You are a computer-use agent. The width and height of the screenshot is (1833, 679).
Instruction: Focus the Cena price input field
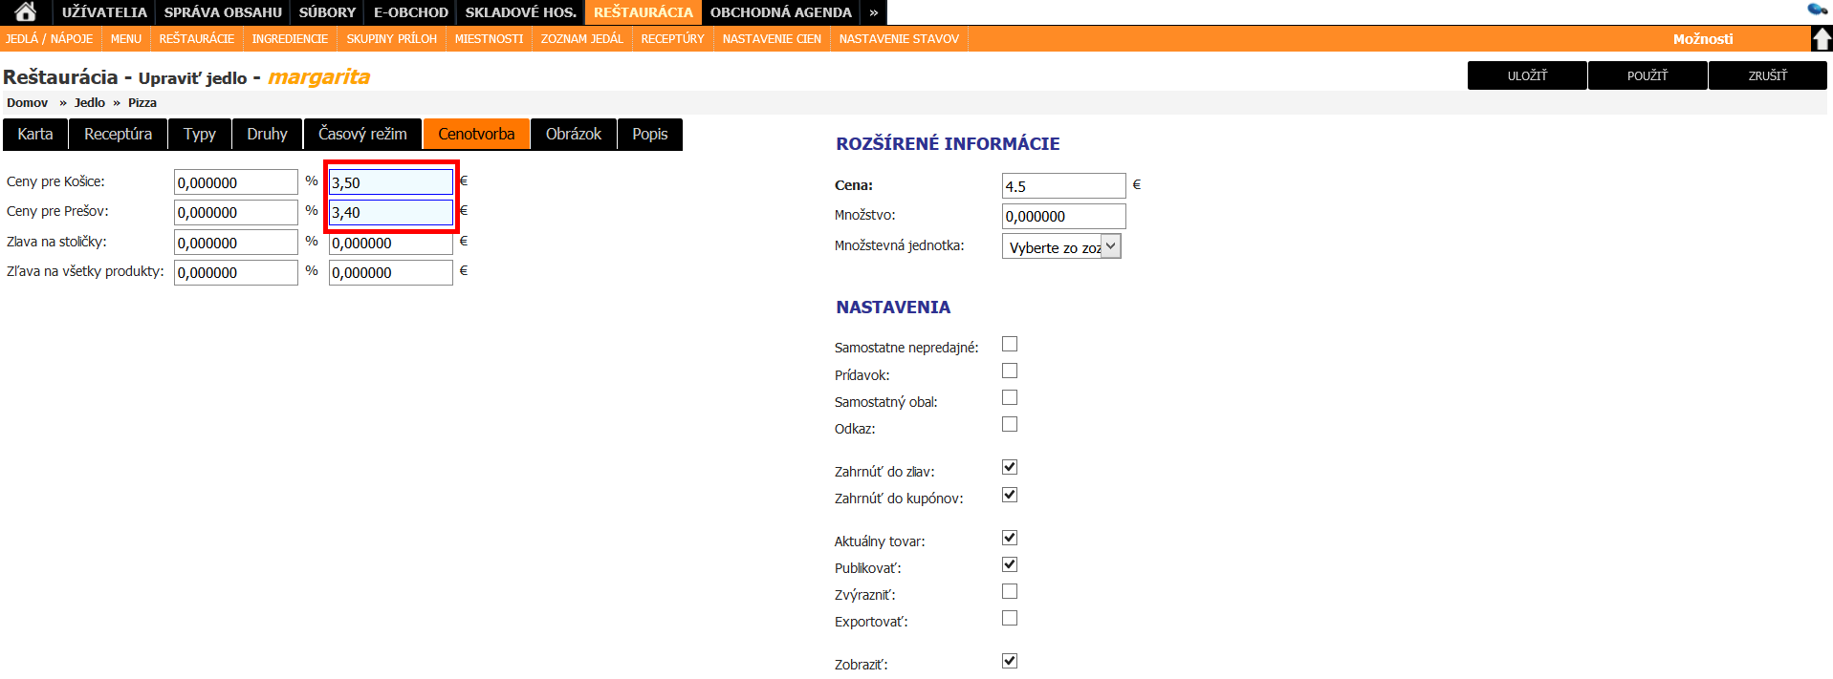1063,186
